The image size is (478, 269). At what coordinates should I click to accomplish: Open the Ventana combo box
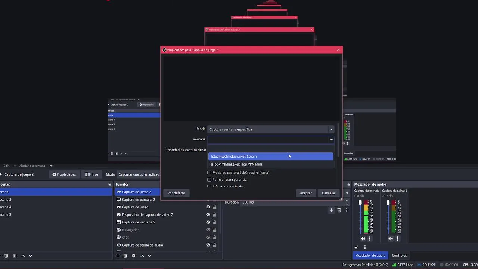coord(271,139)
